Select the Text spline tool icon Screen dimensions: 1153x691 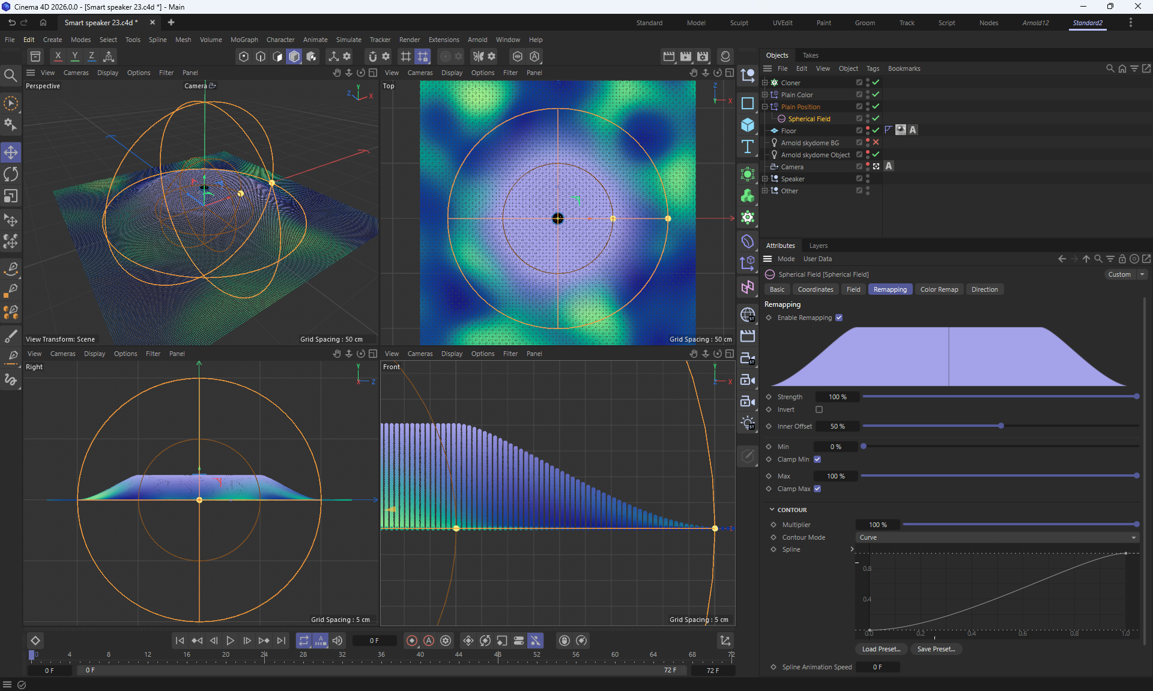(748, 147)
